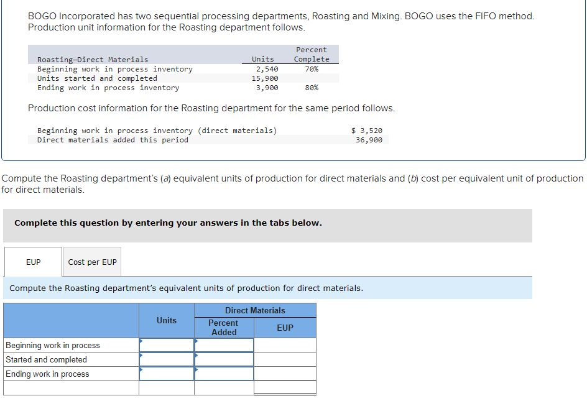Click Units cell for Started and completed
587x401 pixels.
pyautogui.click(x=166, y=359)
